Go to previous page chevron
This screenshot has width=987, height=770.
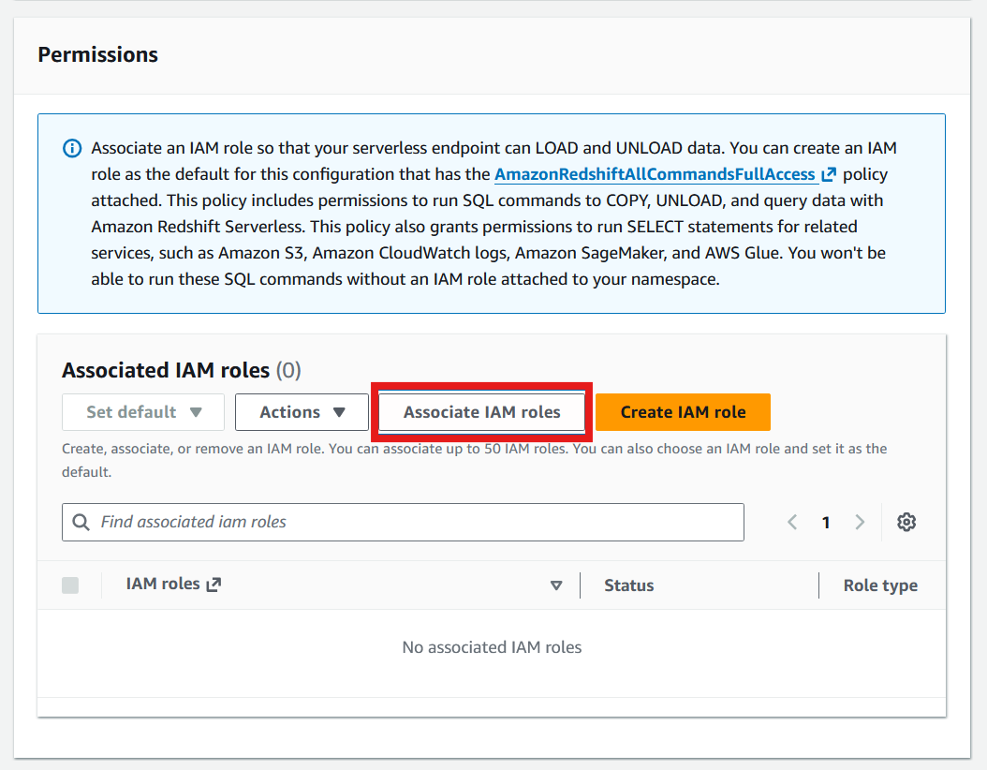tap(792, 522)
